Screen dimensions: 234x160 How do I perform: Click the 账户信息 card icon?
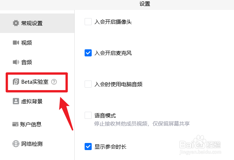point(15,124)
